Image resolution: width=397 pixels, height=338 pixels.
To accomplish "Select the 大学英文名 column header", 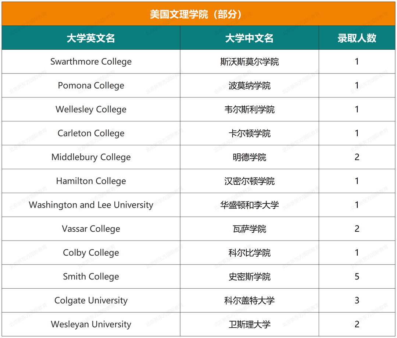I will pyautogui.click(x=91, y=38).
